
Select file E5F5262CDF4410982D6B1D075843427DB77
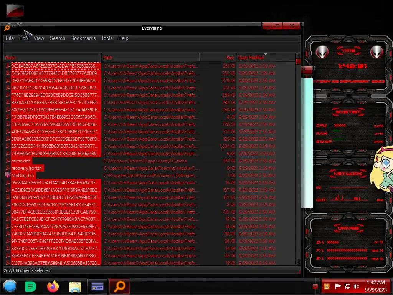point(56,146)
